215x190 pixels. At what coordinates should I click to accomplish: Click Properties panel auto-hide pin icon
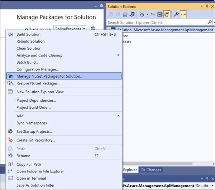(x=207, y=179)
